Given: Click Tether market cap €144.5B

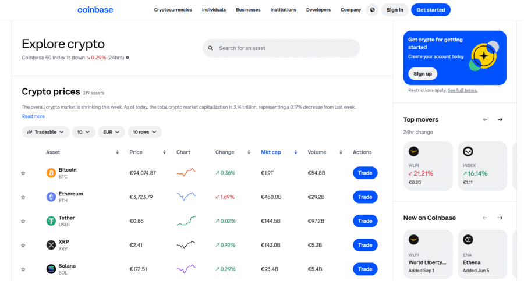Looking at the screenshot, I should point(270,221).
